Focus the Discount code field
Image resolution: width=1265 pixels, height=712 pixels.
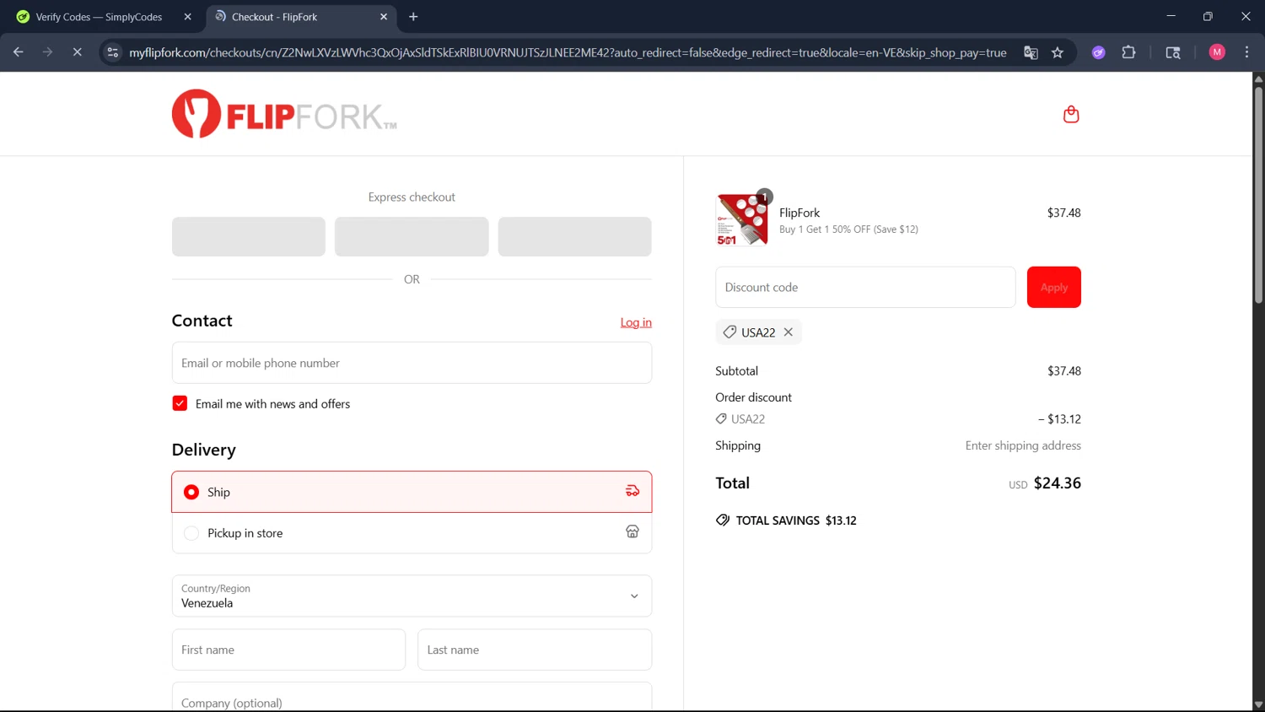click(865, 288)
